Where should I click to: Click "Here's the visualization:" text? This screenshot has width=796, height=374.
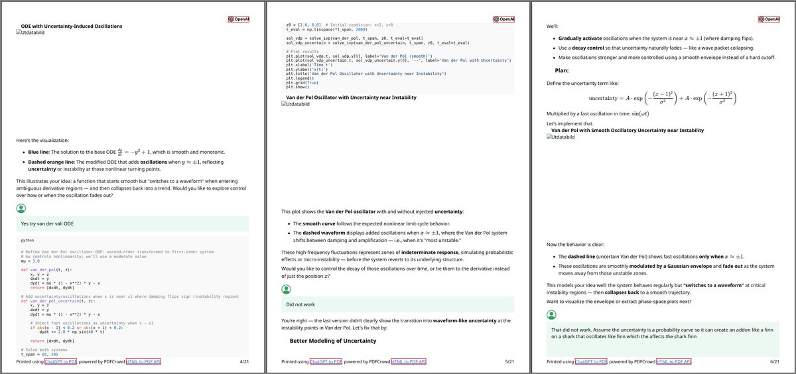[x=42, y=140]
